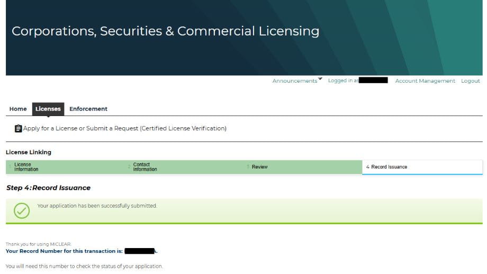Image resolution: width=487 pixels, height=274 pixels.
Task: Click 'Your Record Number for this transaction is' text
Action: tap(64, 251)
